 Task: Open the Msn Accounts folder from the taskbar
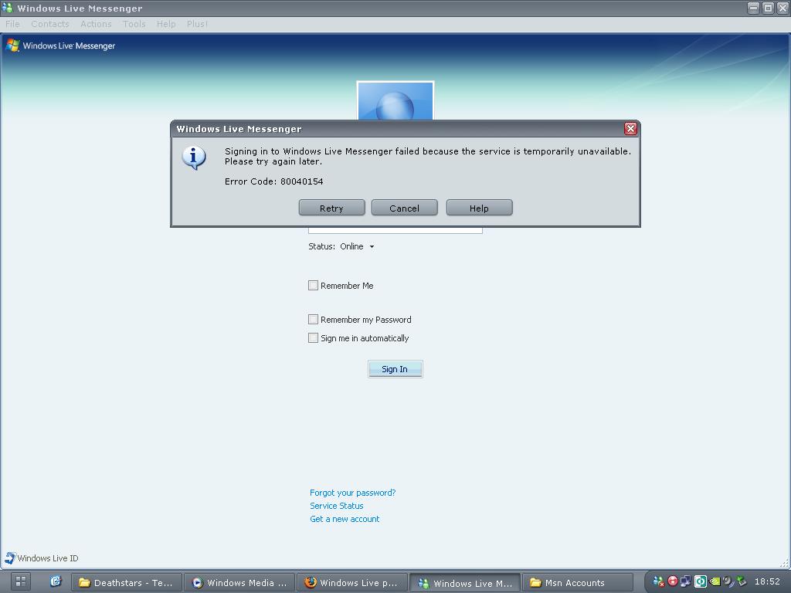tap(577, 582)
